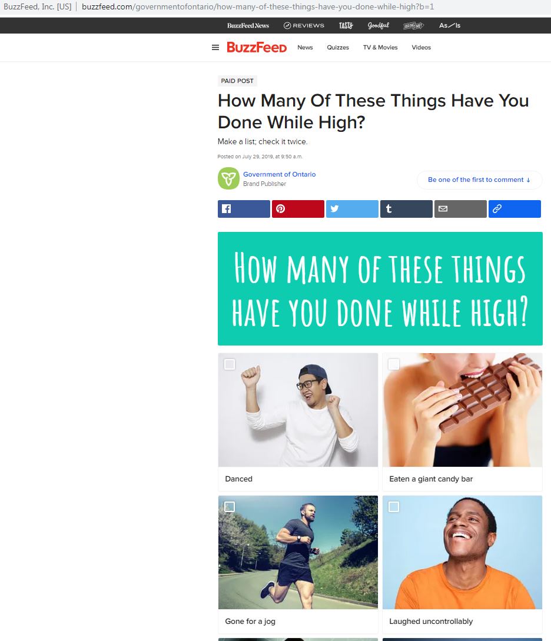Share the post on Twitter
Image resolution: width=551 pixels, height=641 pixels.
coord(352,209)
